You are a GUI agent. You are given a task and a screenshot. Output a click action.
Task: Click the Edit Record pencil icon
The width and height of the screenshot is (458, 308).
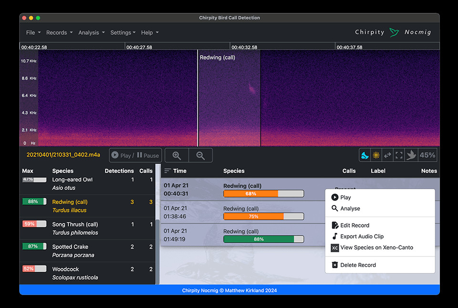pos(335,225)
